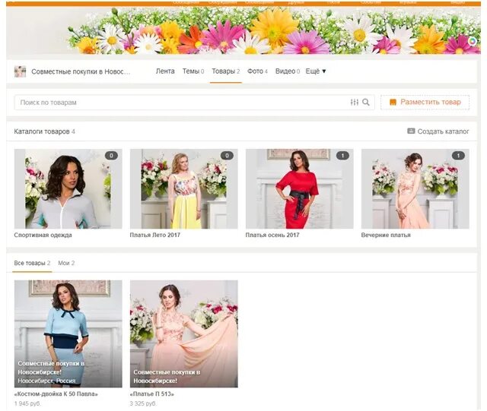Click the orange Разместить товар icon
Image resolution: width=487 pixels, height=411 pixels.
[393, 102]
